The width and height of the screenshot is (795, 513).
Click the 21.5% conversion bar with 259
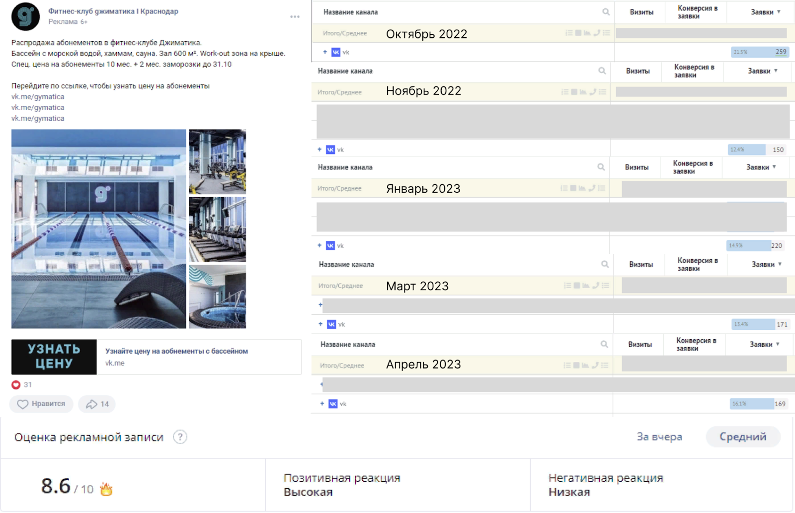[x=760, y=52]
